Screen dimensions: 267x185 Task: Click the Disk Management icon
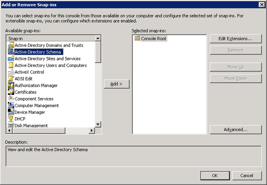tap(11, 125)
